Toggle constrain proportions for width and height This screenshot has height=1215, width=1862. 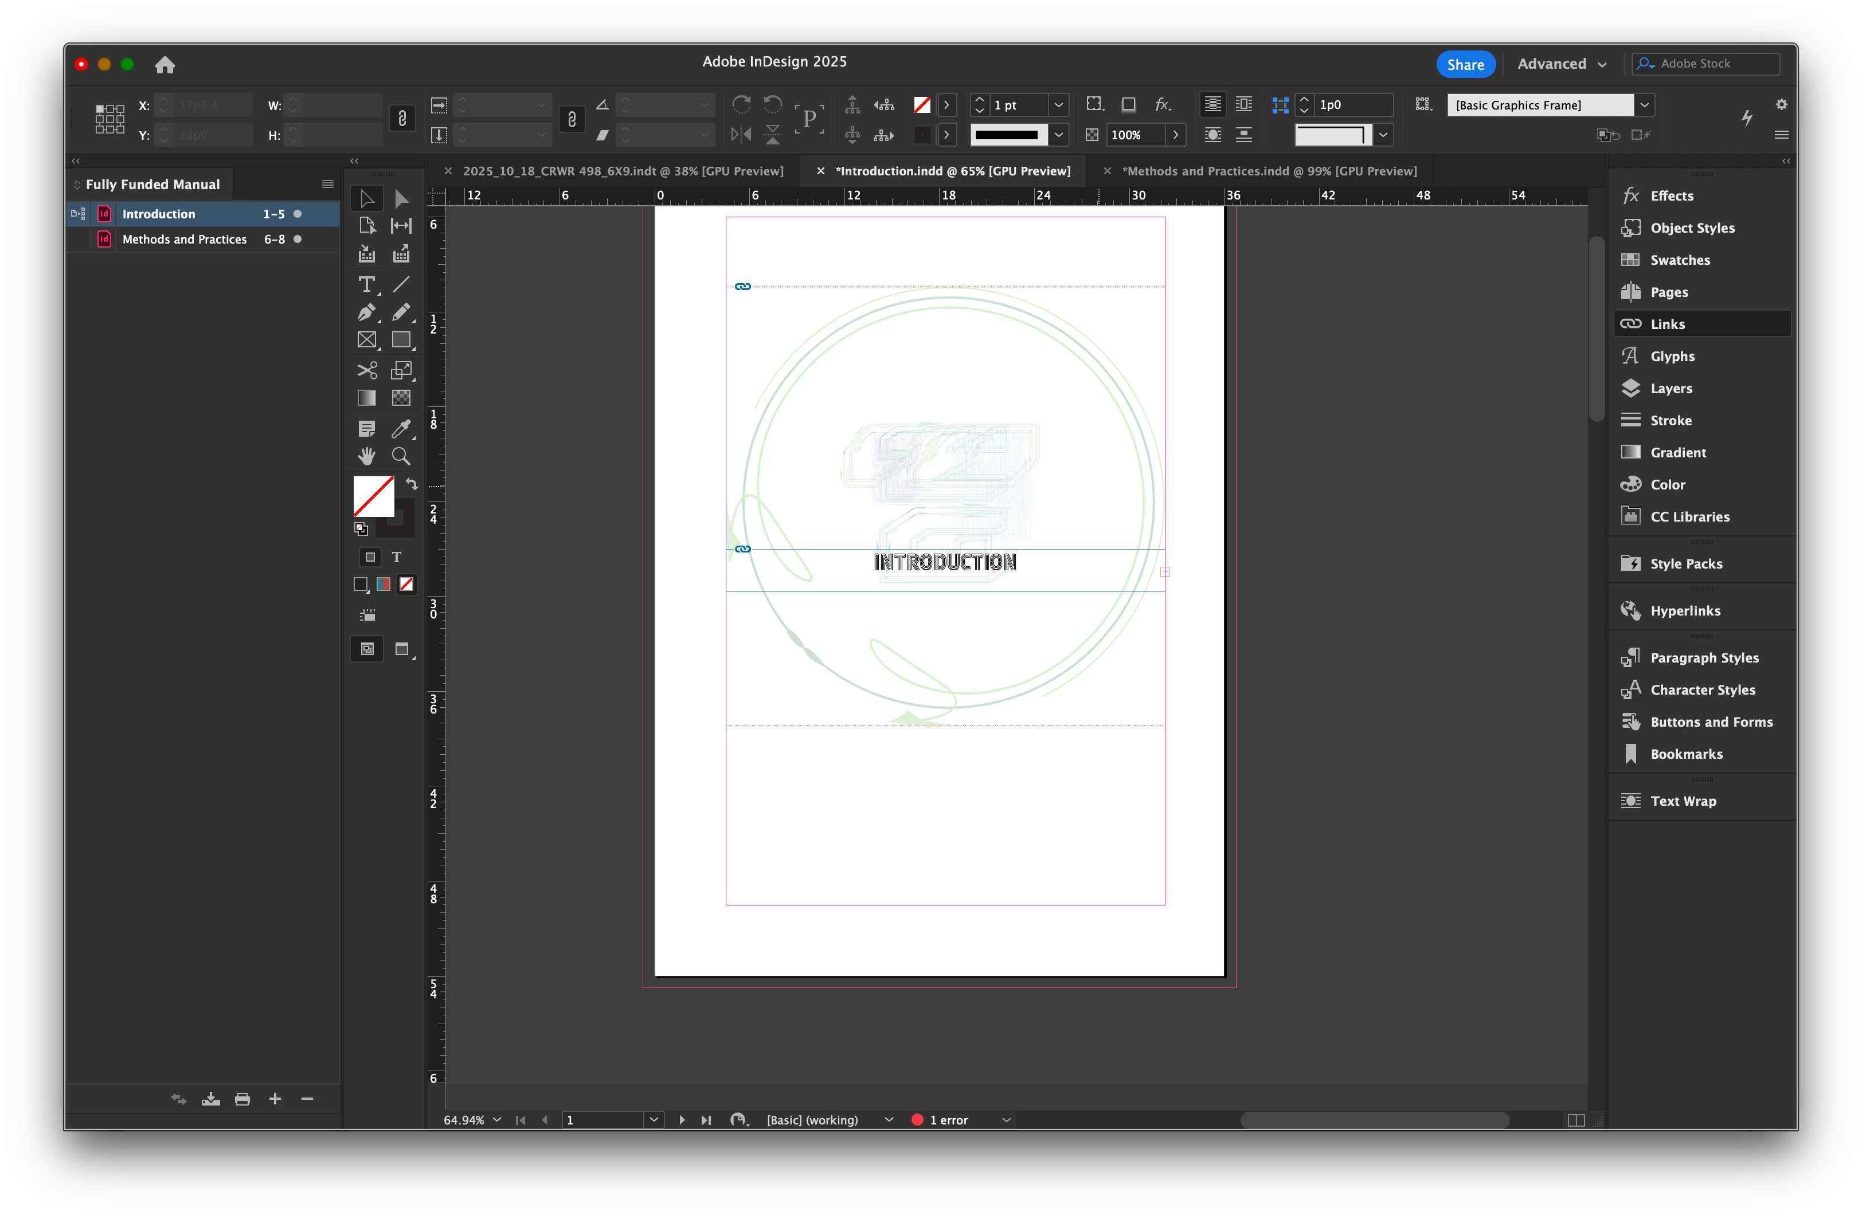pyautogui.click(x=402, y=119)
